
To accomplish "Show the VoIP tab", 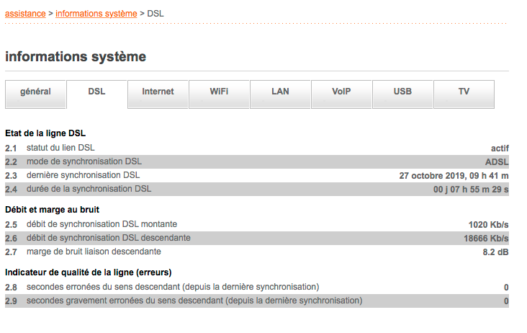I will point(341,92).
